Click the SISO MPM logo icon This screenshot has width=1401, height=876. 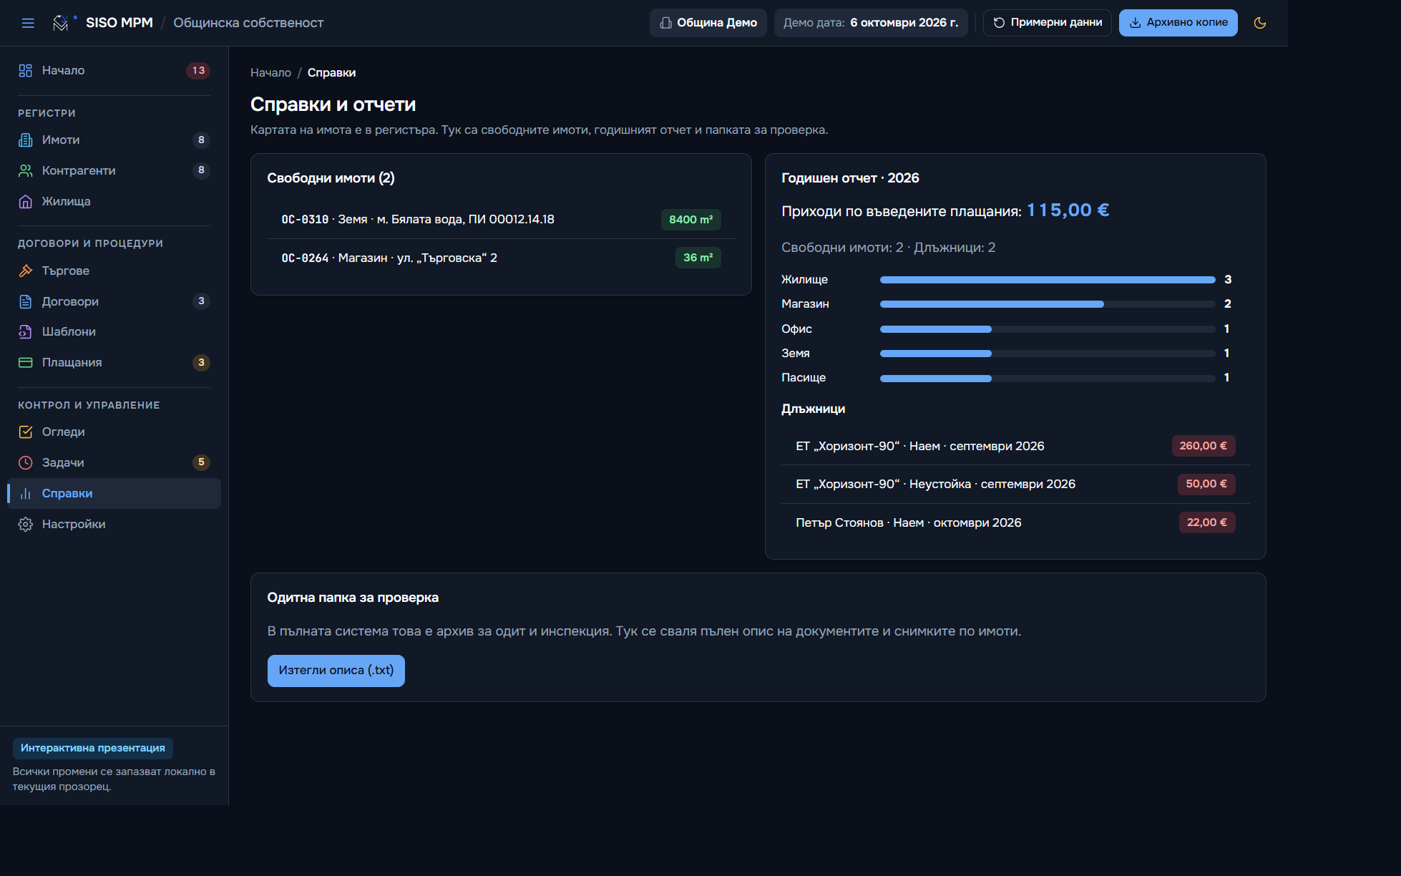click(61, 23)
